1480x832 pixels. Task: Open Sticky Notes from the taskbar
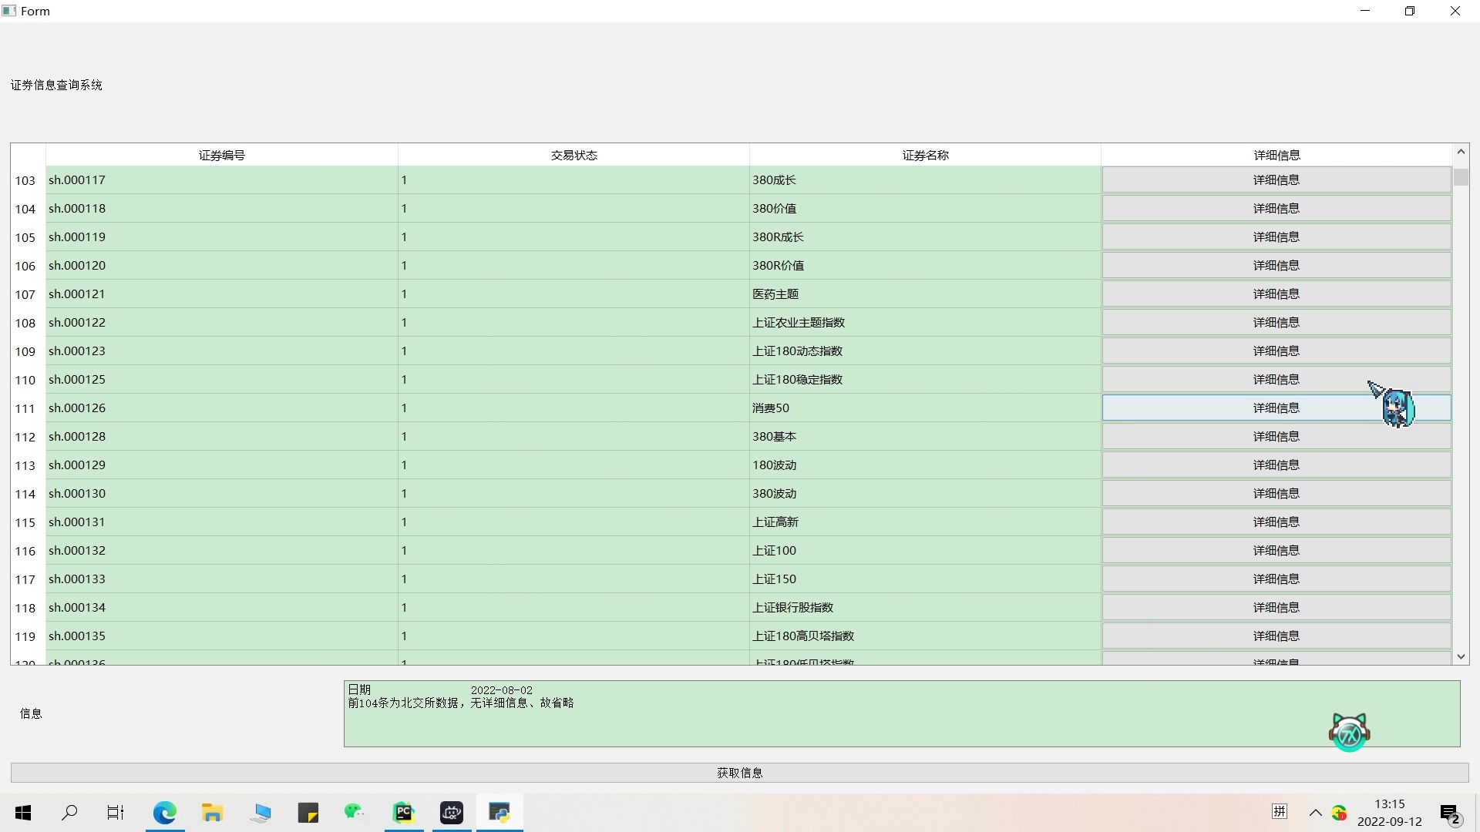(308, 813)
